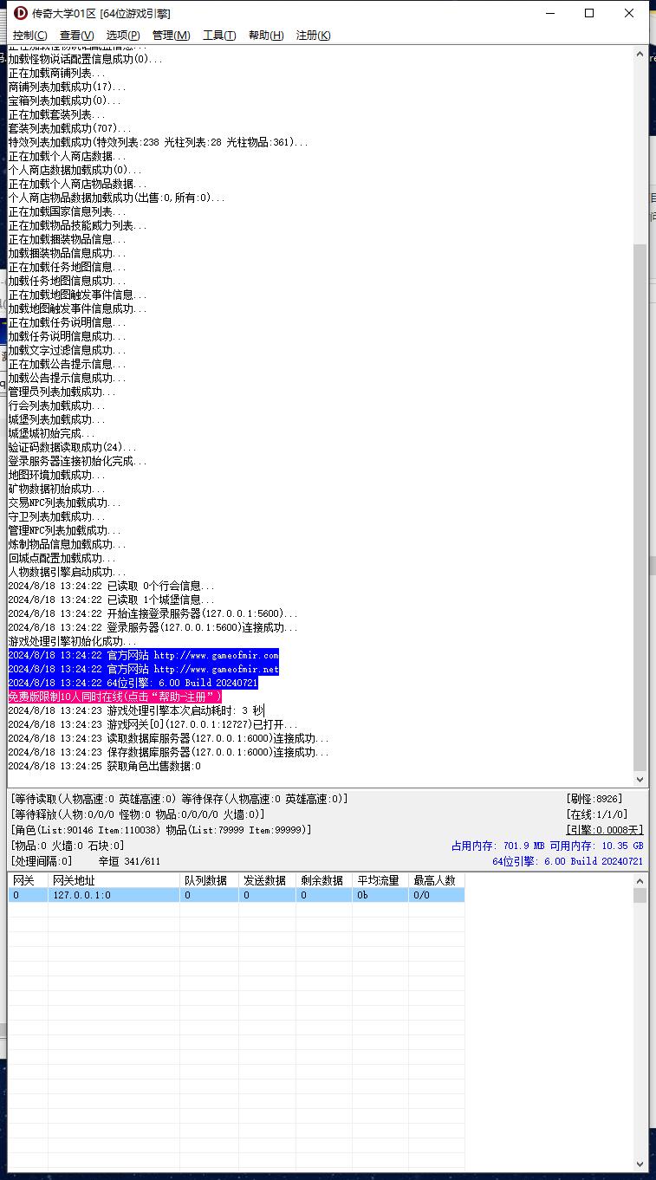Select the gateway row 127.0.0.1:0
This screenshot has width=656, height=1180.
[x=236, y=895]
